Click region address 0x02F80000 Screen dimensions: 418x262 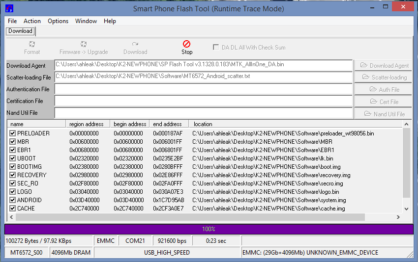click(84, 183)
